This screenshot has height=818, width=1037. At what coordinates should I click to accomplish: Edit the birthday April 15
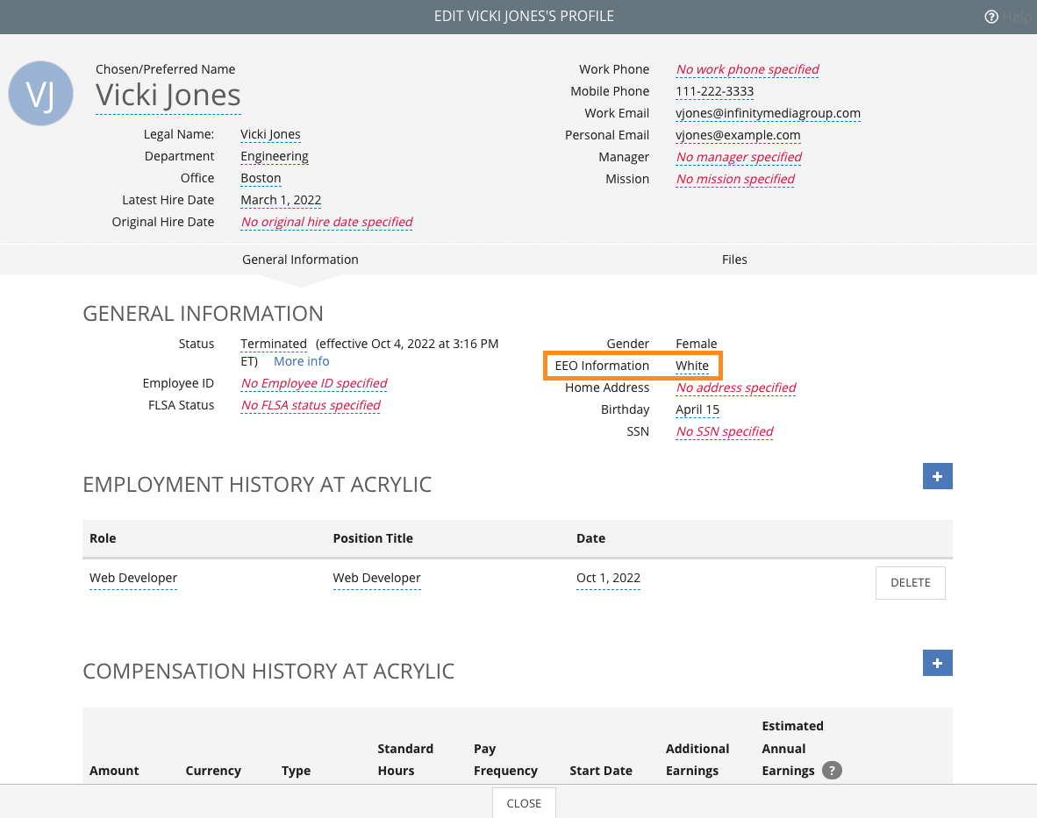[697, 409]
